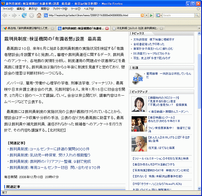Click the green Go button
Image resolution: width=202 pixels, height=196 pixels.
point(151,15)
